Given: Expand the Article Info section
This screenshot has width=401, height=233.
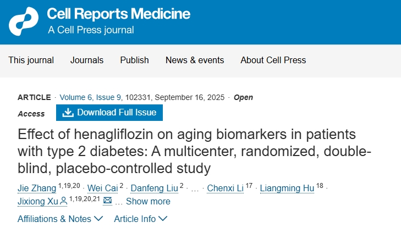Looking at the screenshot, I should click(x=140, y=219).
